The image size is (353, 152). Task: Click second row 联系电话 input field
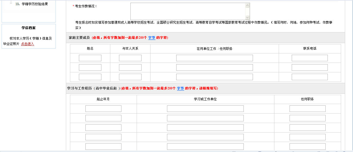click(x=310, y=67)
